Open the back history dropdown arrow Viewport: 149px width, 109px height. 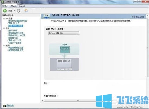click(15, 11)
